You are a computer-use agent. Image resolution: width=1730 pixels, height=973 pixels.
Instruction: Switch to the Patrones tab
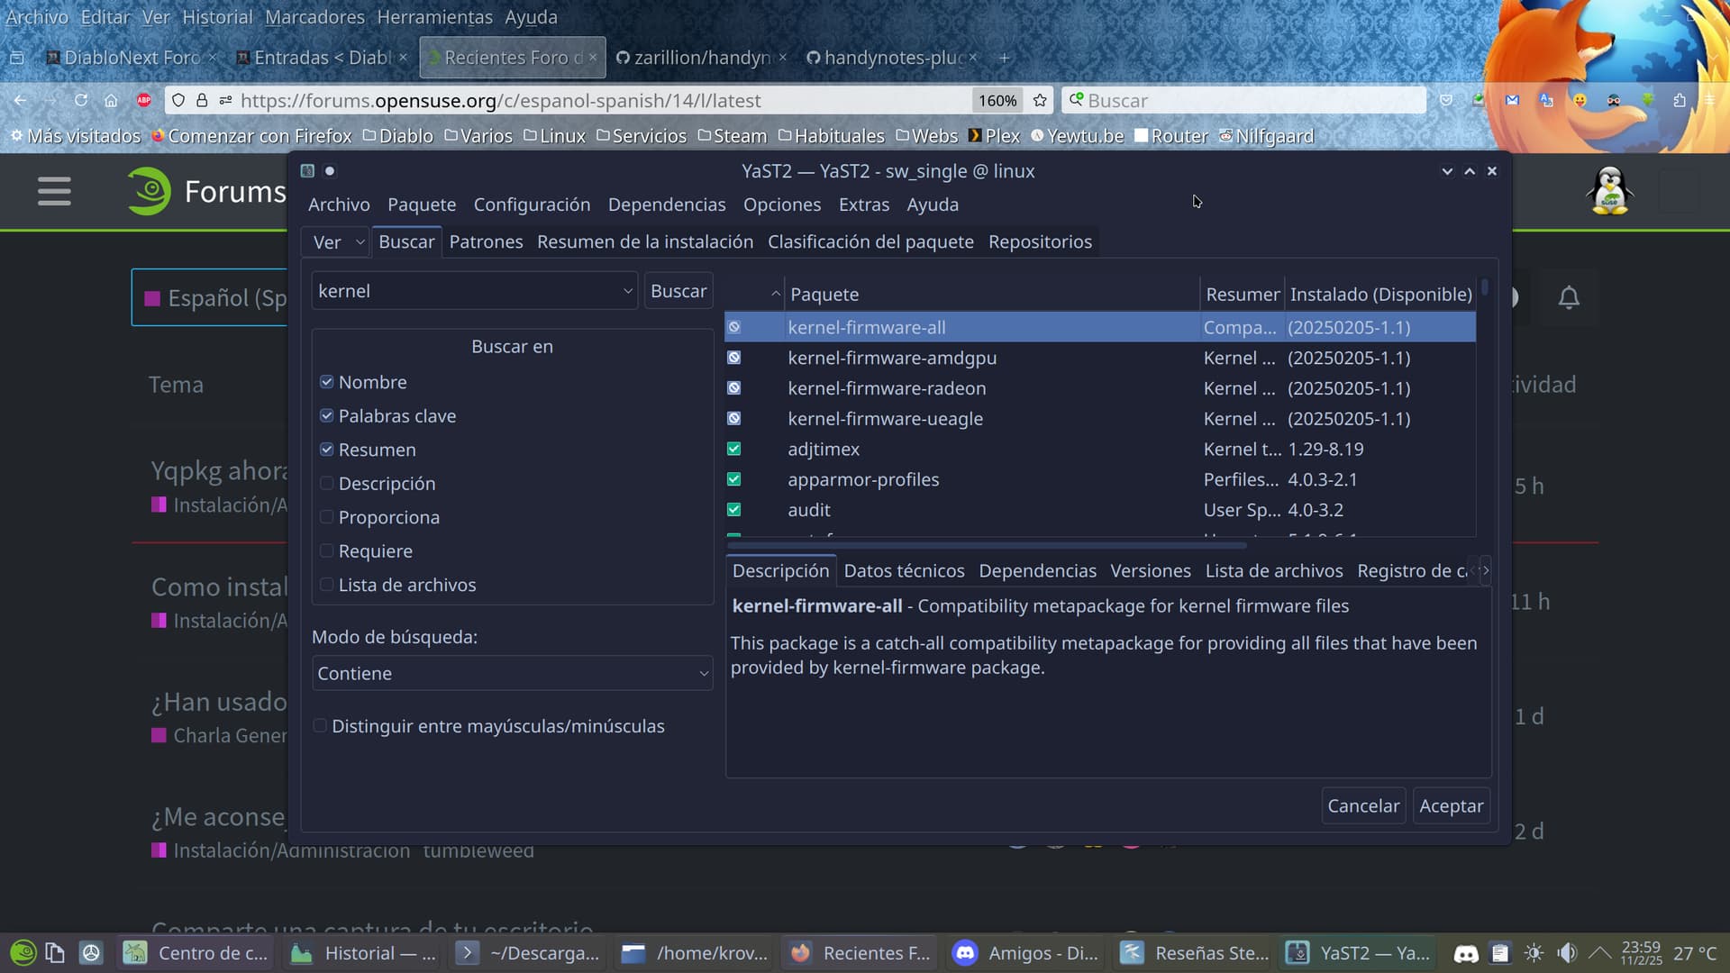click(486, 242)
